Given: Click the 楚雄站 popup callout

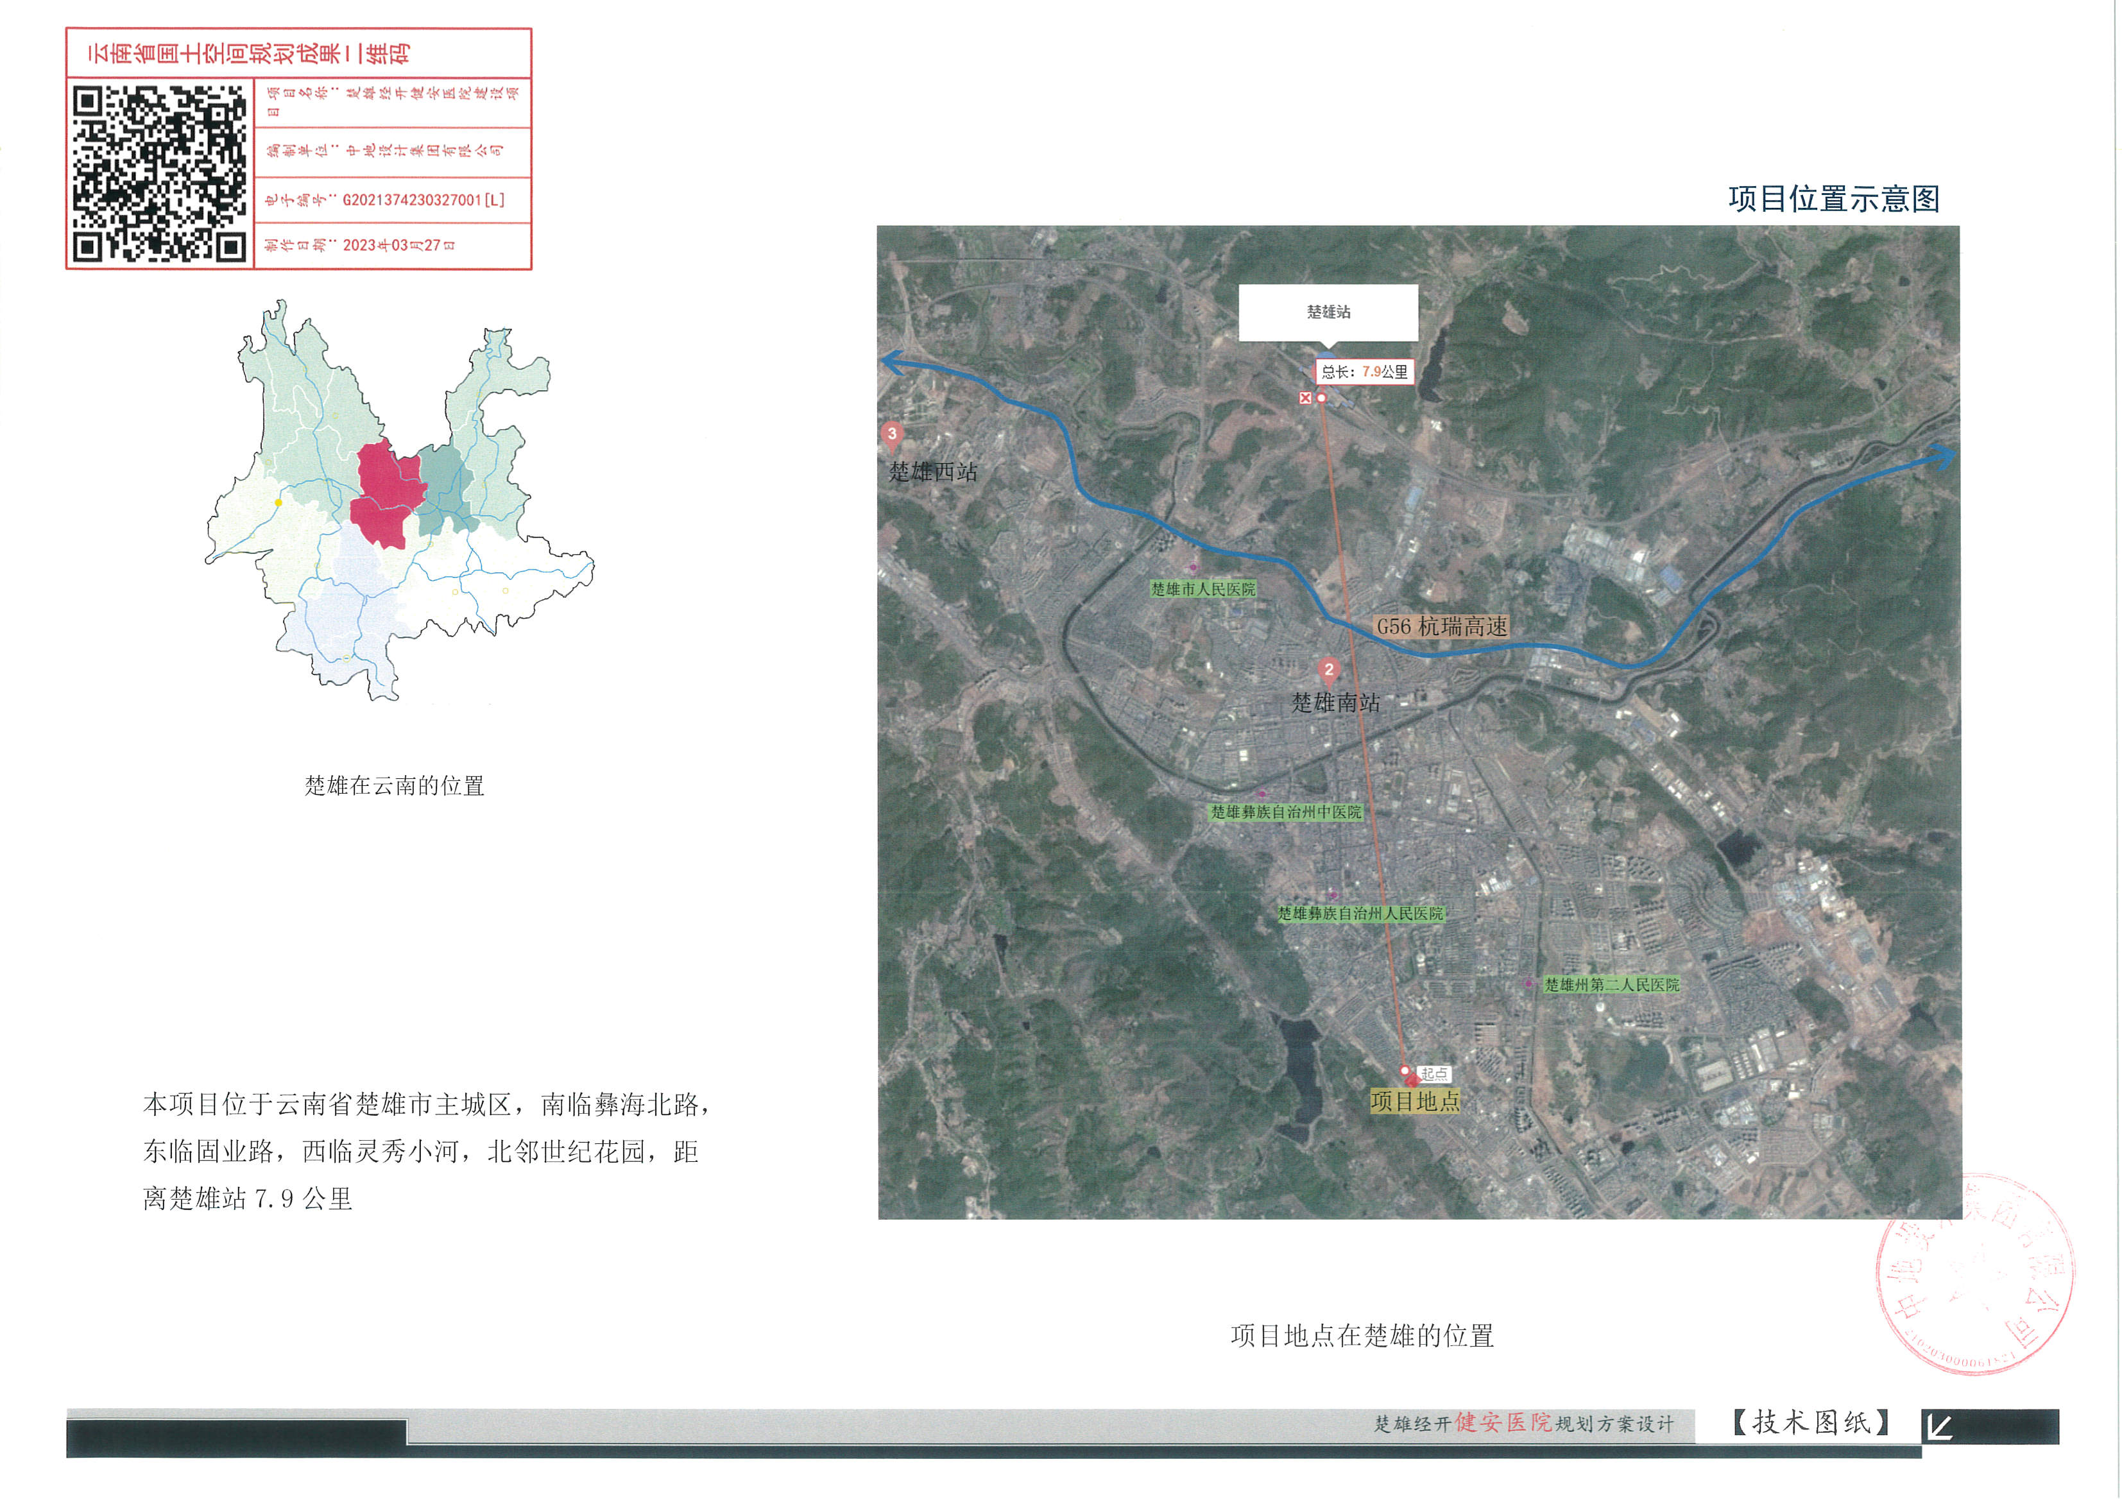Looking at the screenshot, I should tap(1328, 312).
